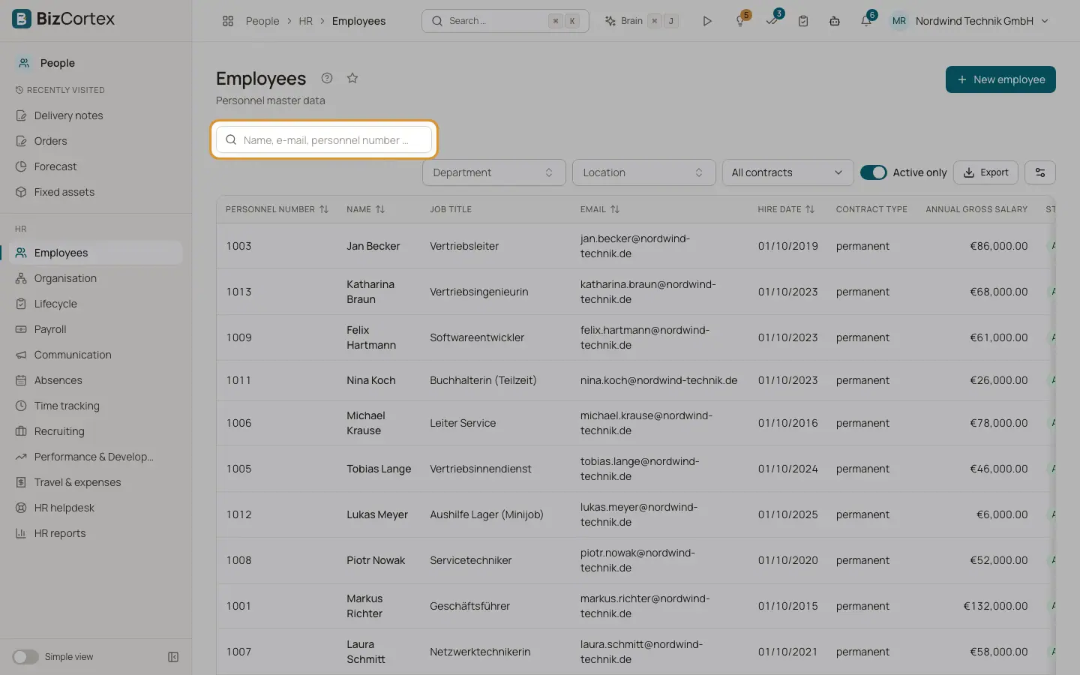
Task: Open the Brain assistant button
Action: pos(643,21)
